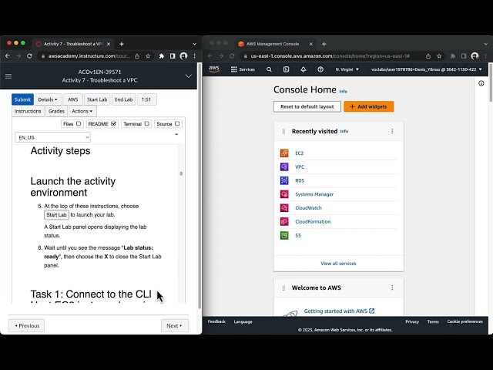Open the Grades tab

(56, 111)
